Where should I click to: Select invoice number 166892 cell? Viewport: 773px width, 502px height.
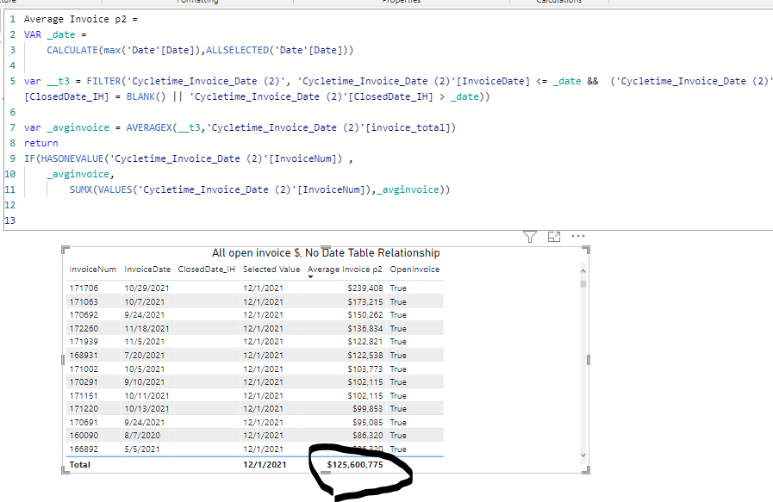[84, 449]
